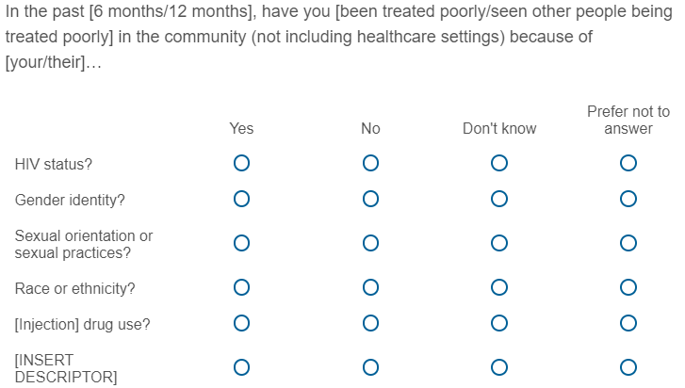Select Yes for Gender identity

tap(241, 199)
